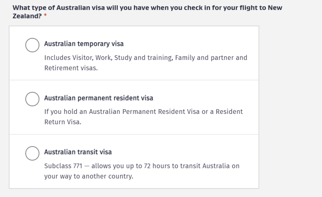Click the "Retirement visas." description line

[x=71, y=68]
